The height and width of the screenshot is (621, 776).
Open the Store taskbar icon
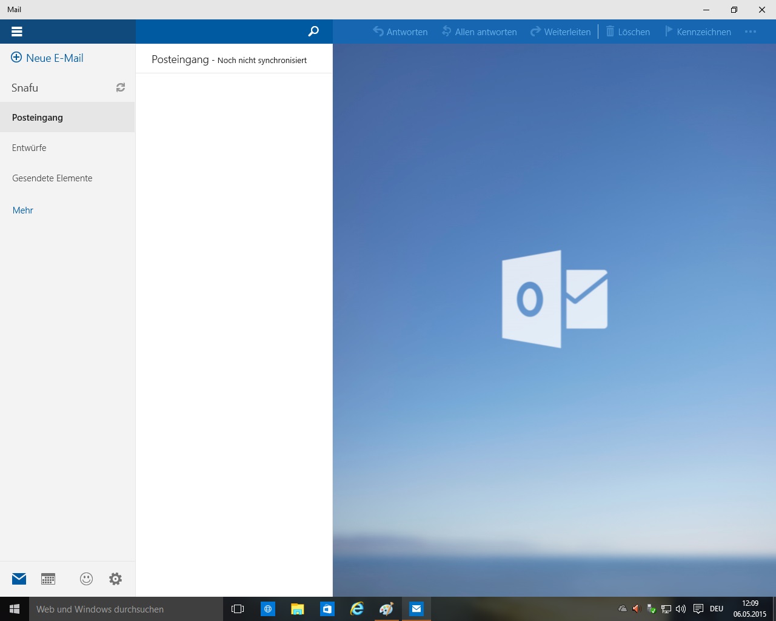pyautogui.click(x=327, y=609)
